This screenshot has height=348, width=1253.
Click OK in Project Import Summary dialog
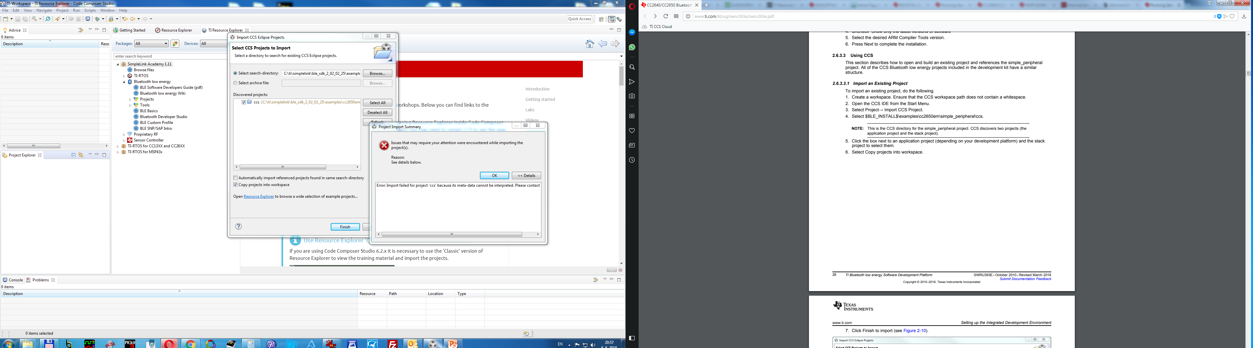(494, 176)
